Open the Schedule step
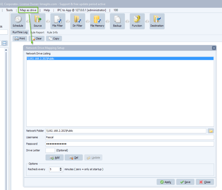Viewport: 222px width, 190px height. click(x=18, y=21)
